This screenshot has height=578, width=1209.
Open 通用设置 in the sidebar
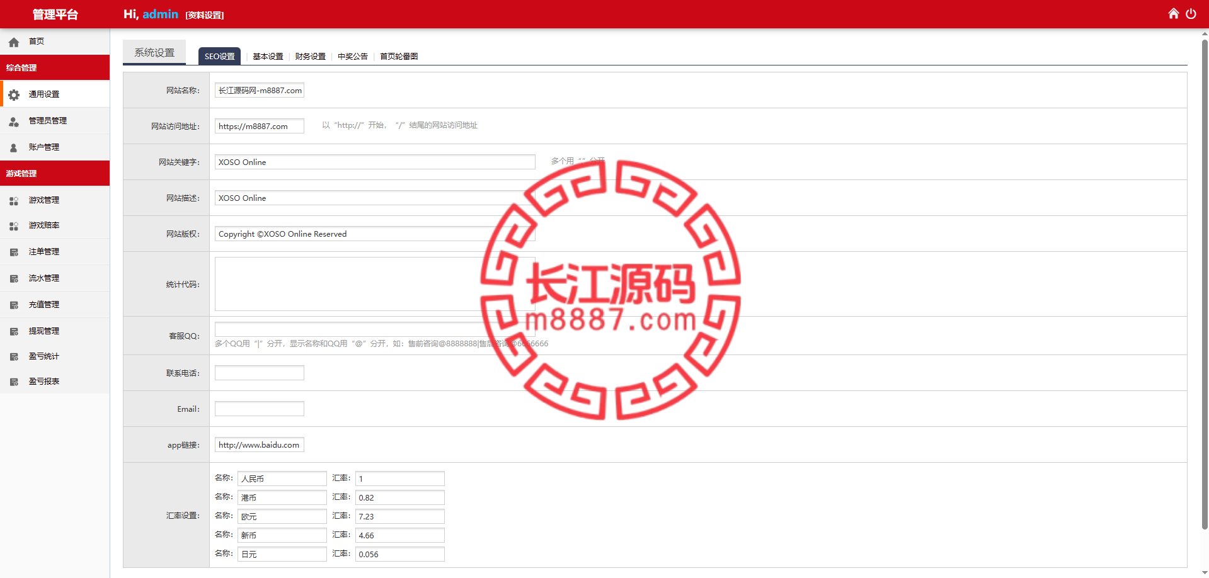(x=55, y=94)
